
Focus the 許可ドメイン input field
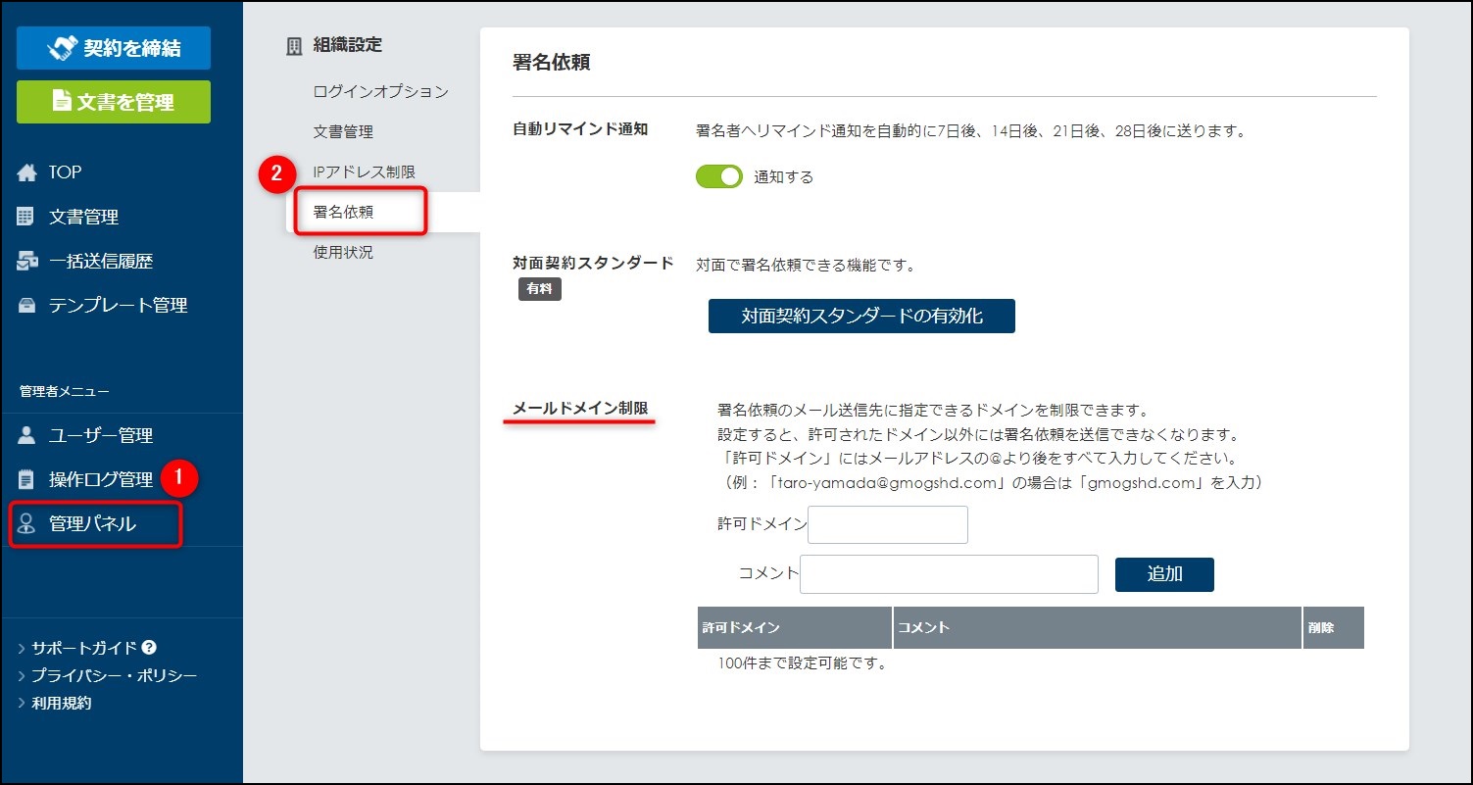coord(887,524)
